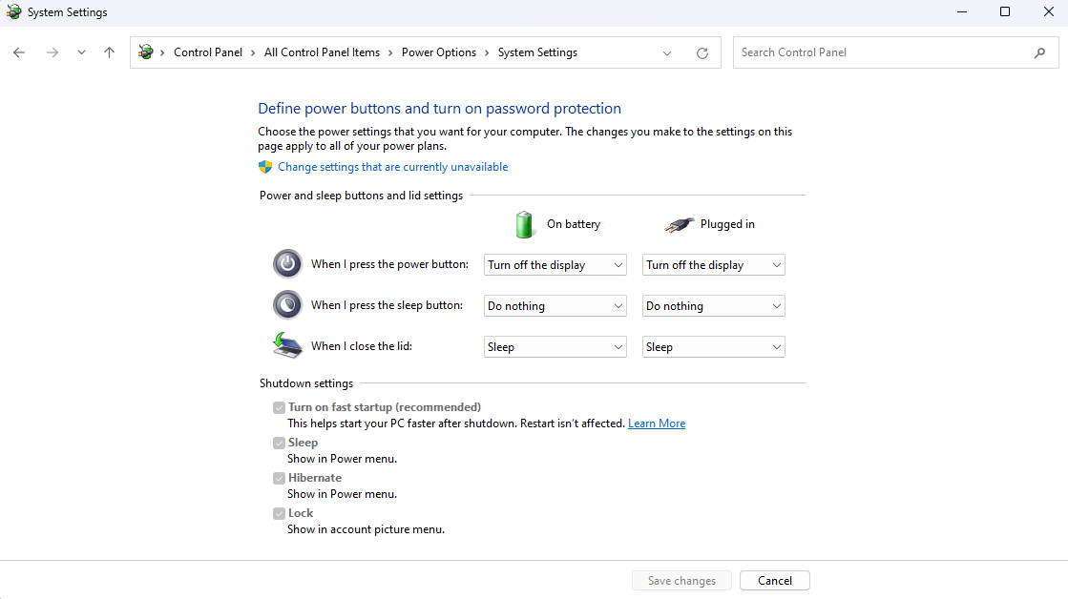Click the Cancel button
1068x599 pixels.
tap(775, 581)
